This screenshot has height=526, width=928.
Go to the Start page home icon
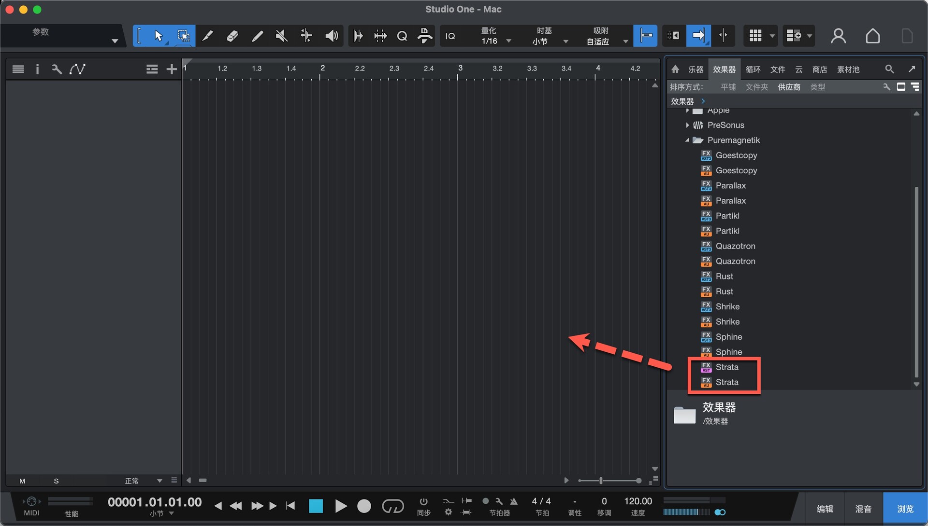point(872,36)
